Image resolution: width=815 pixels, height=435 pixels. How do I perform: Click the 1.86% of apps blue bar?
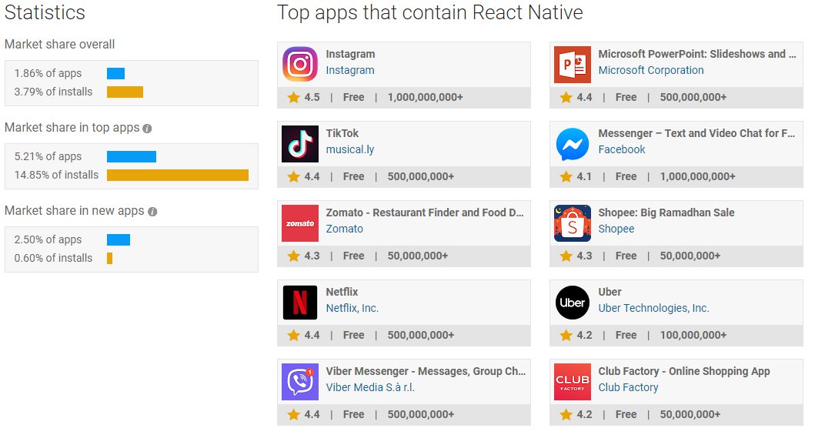click(115, 74)
